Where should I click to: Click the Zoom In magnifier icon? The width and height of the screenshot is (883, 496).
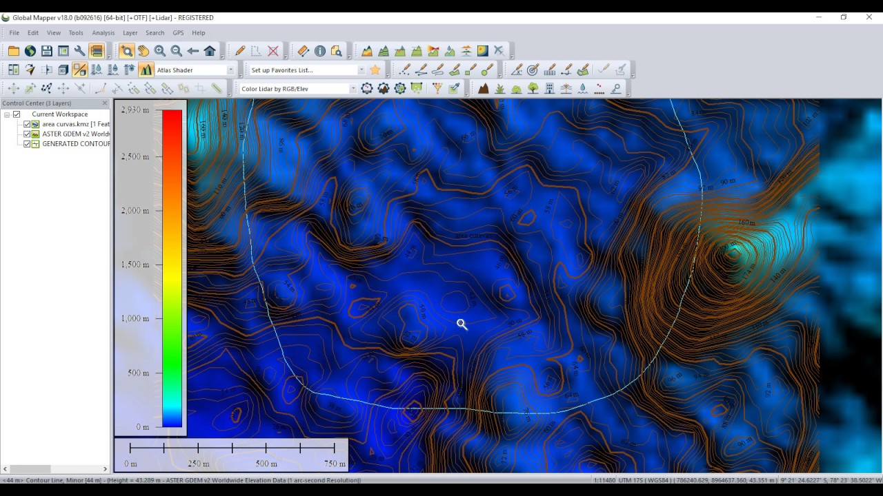(x=160, y=51)
